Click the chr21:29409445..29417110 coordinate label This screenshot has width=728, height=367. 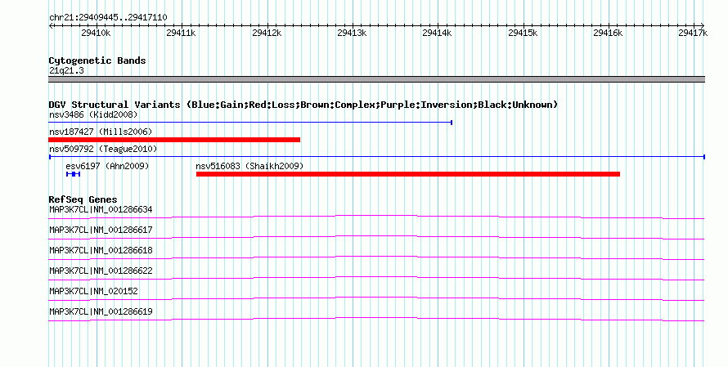click(108, 18)
